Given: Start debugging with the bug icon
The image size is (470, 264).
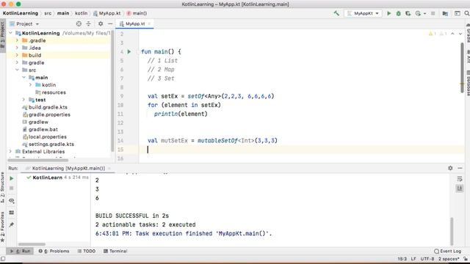Looking at the screenshot, I should pos(398,13).
